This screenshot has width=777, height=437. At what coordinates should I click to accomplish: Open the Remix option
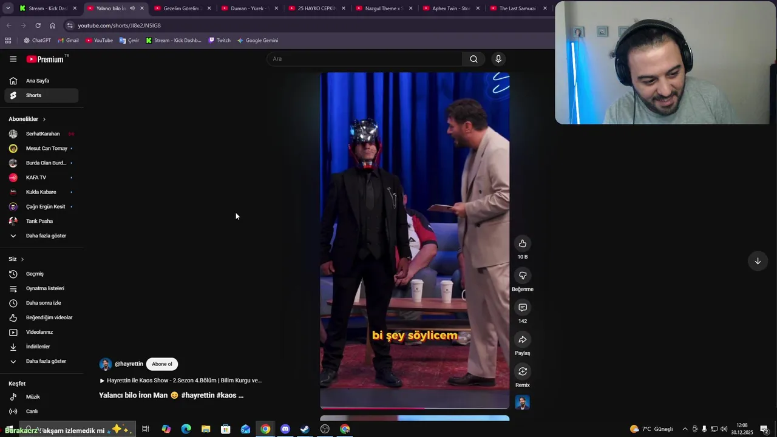click(x=523, y=371)
